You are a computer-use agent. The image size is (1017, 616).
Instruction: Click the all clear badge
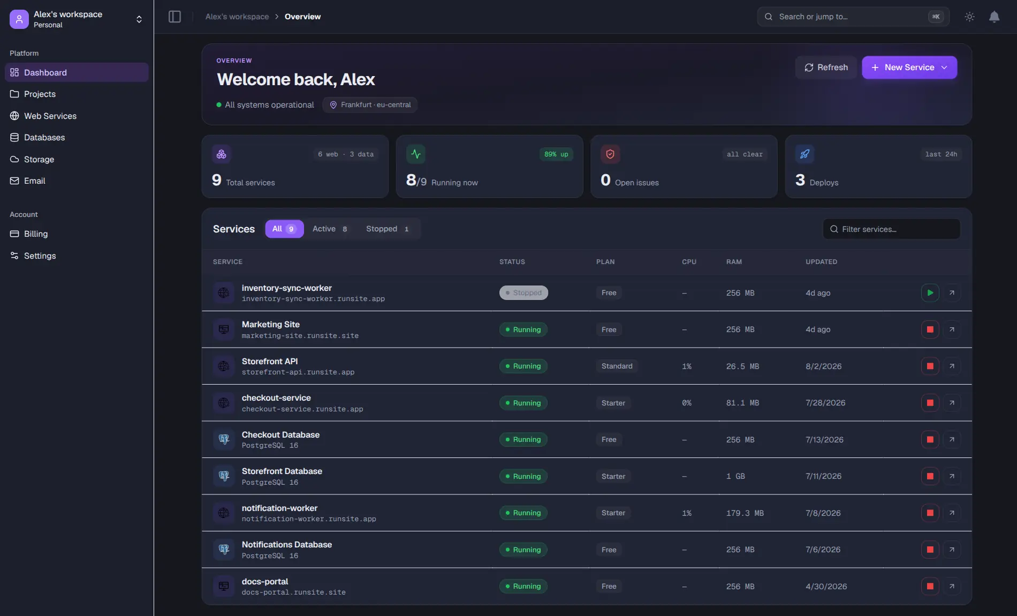click(x=745, y=154)
